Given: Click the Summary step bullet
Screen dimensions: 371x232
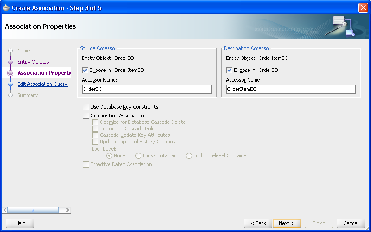Looking at the screenshot, I should click(x=10, y=95).
